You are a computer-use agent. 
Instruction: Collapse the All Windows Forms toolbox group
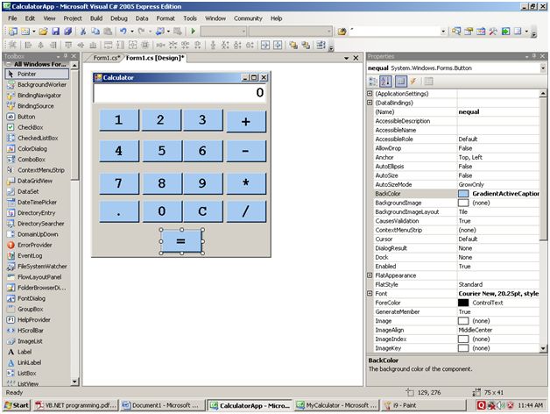(x=8, y=64)
